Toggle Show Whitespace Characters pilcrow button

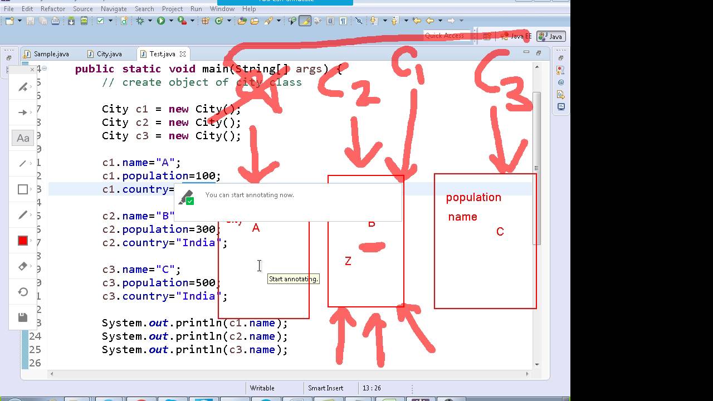pyautogui.click(x=343, y=21)
